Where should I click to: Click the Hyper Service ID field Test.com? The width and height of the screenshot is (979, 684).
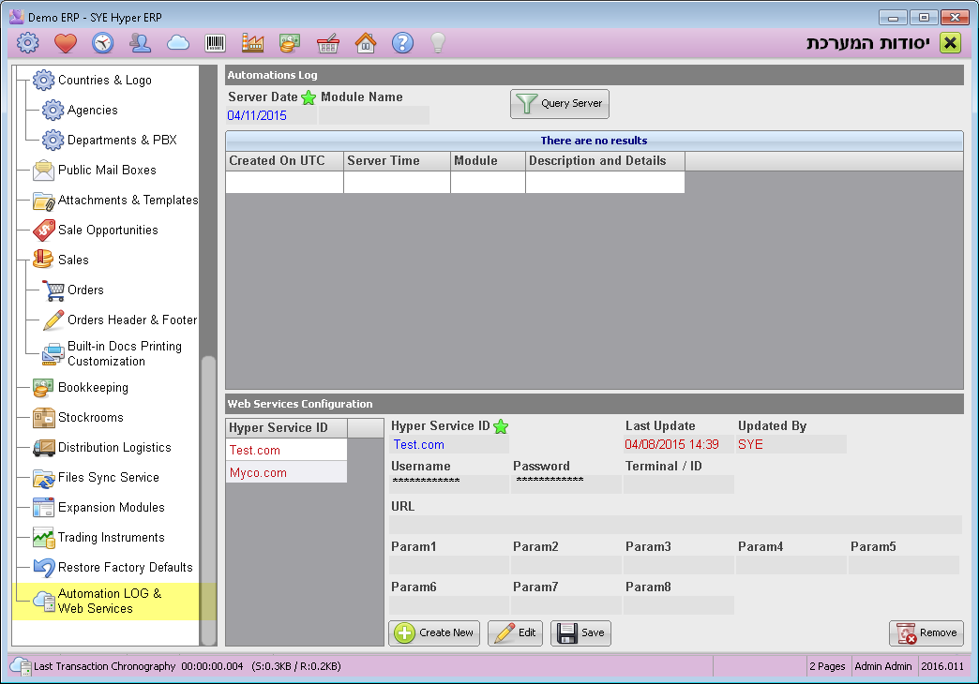[449, 444]
